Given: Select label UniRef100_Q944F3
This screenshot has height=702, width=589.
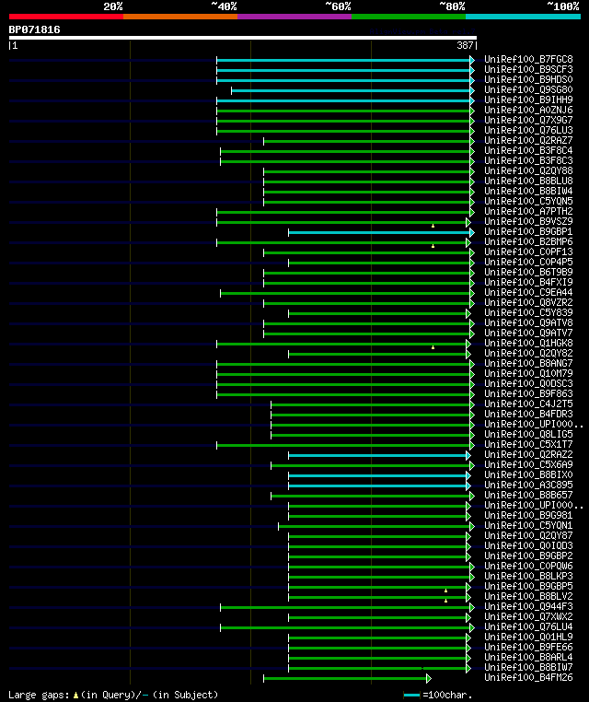Looking at the screenshot, I should coord(528,606).
